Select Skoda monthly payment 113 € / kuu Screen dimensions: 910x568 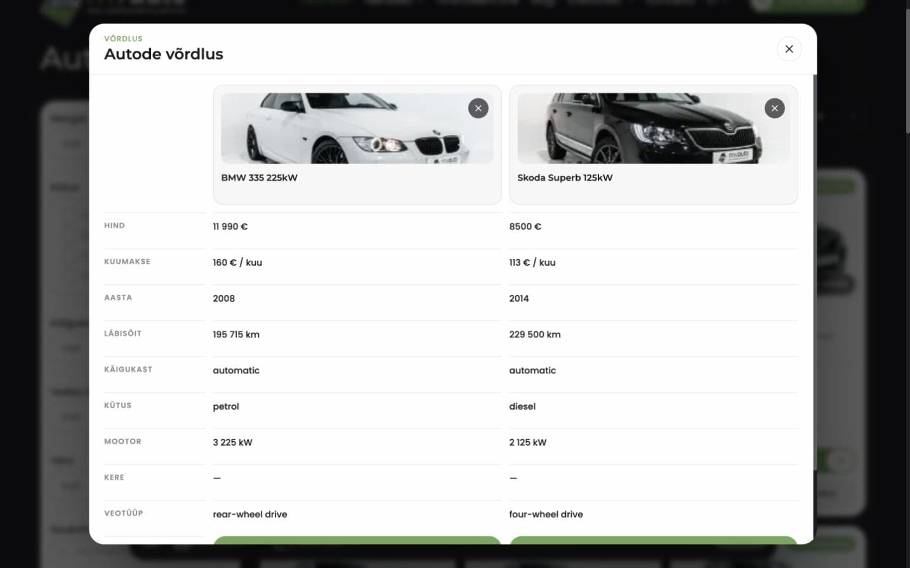coord(532,262)
